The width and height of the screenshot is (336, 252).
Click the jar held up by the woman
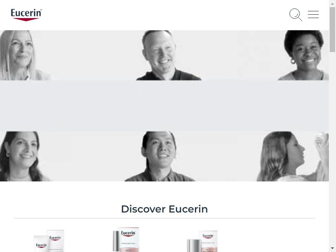(x=322, y=139)
